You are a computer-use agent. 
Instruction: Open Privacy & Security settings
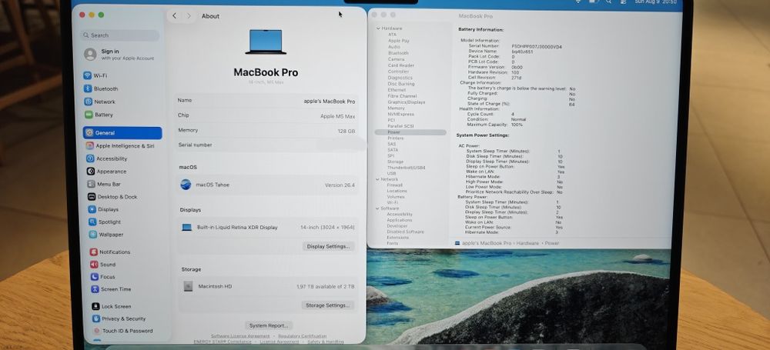tap(119, 318)
